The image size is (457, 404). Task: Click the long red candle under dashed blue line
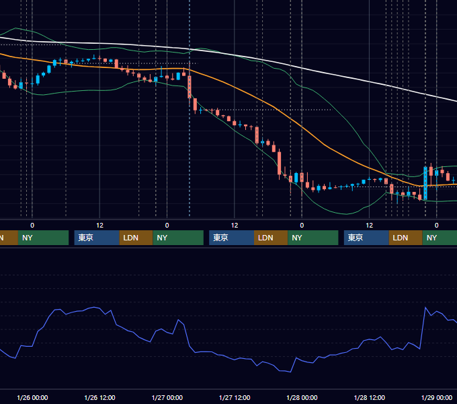coord(190,87)
